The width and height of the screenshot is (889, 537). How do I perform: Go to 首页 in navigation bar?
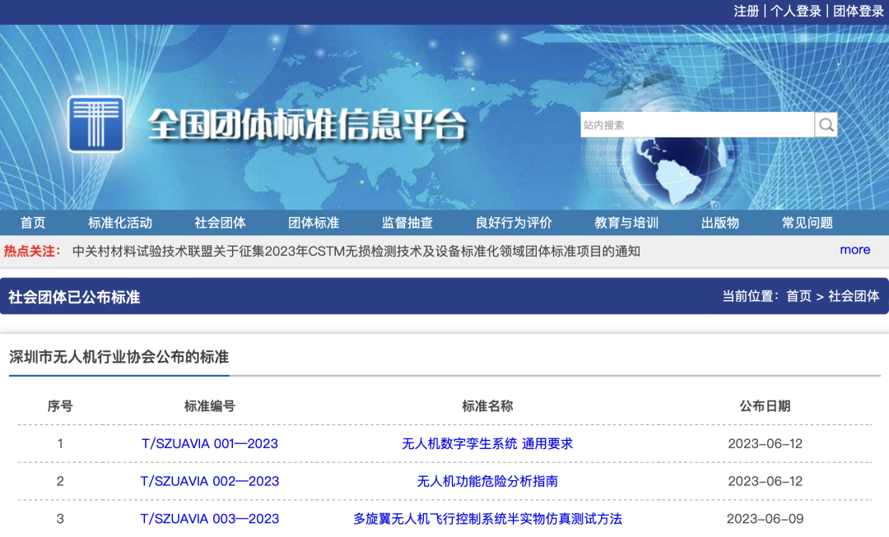click(x=33, y=223)
